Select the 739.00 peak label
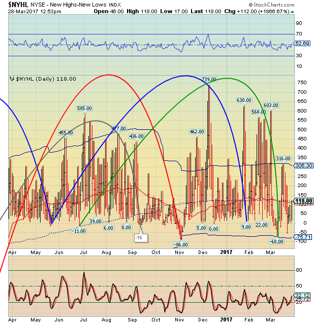Screen dimensions: 315x324 (209, 80)
